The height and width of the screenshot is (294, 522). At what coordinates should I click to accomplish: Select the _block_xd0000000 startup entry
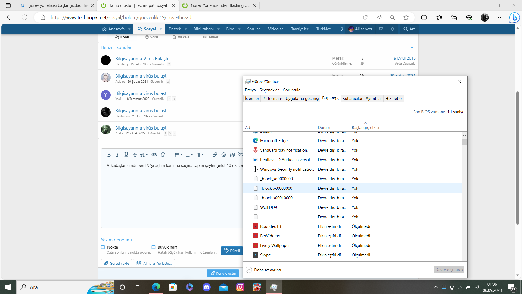pyautogui.click(x=276, y=179)
